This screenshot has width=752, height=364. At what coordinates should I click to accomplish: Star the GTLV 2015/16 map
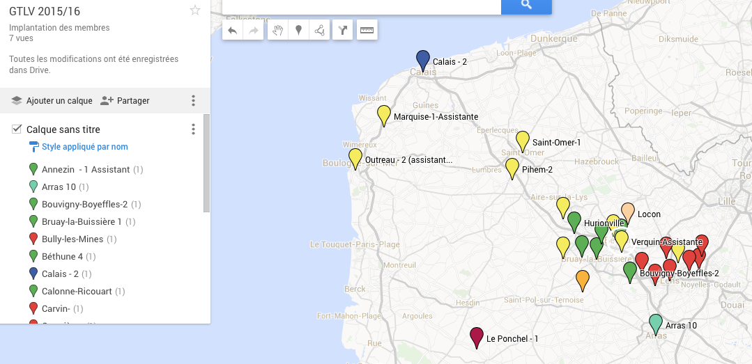(x=195, y=10)
